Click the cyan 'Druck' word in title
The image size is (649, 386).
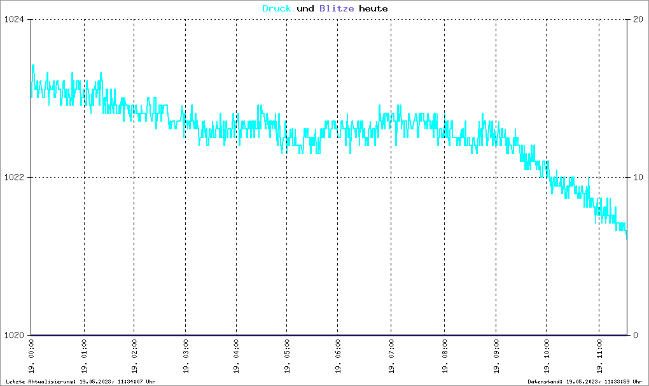[x=277, y=9]
